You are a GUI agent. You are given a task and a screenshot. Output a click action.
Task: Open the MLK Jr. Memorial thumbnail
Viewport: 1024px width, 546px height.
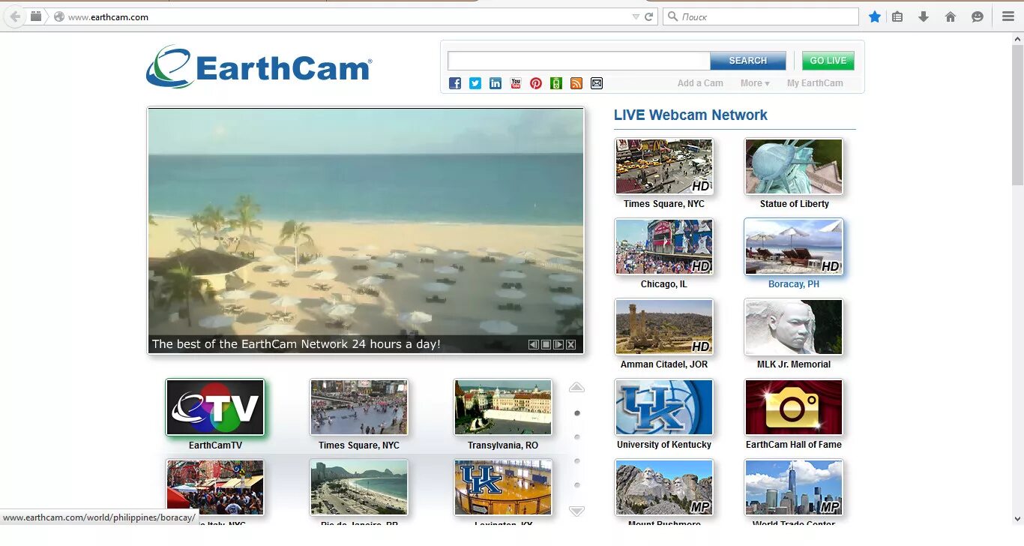coord(794,327)
